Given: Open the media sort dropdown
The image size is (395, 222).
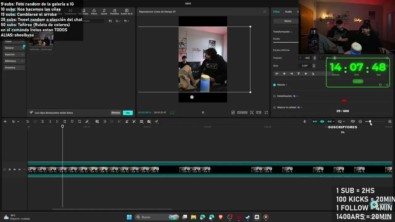Looking at the screenshot, I should pyautogui.click(x=118, y=21).
